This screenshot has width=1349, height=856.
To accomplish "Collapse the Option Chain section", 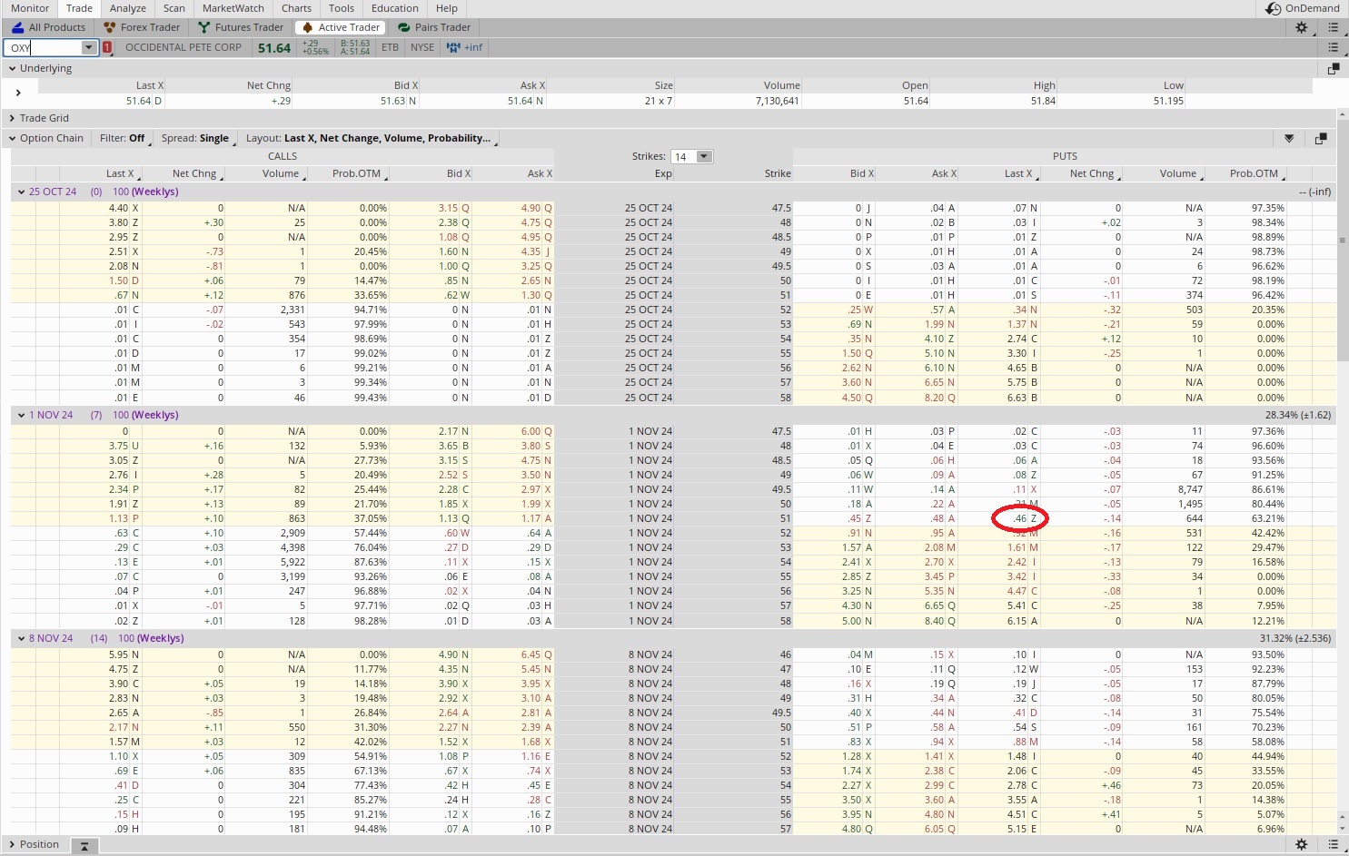I will point(13,139).
